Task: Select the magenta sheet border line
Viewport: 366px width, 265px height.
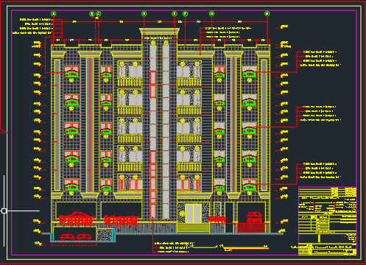Action: click(183, 10)
